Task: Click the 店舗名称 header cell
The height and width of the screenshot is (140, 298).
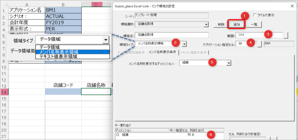Action: (x=96, y=85)
